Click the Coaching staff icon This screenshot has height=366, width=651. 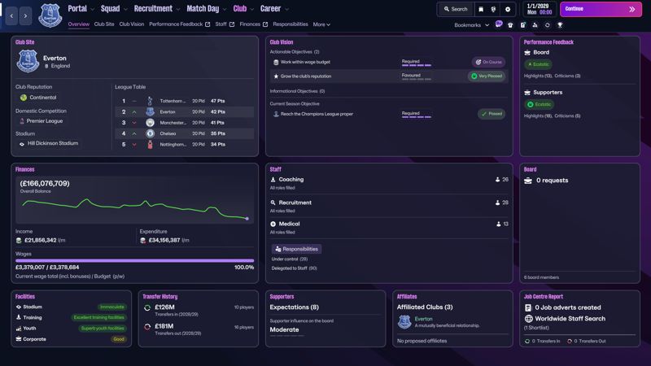pos(273,179)
